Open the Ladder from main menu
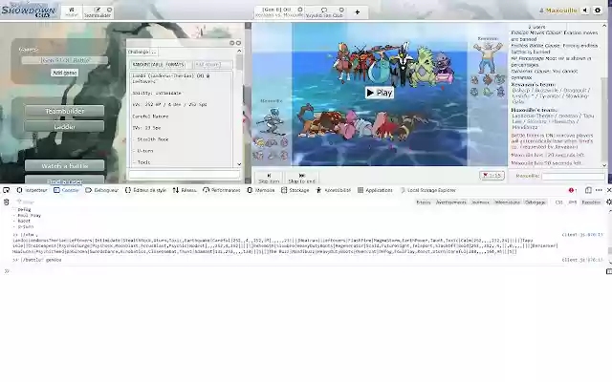The height and width of the screenshot is (382, 612). click(x=64, y=126)
